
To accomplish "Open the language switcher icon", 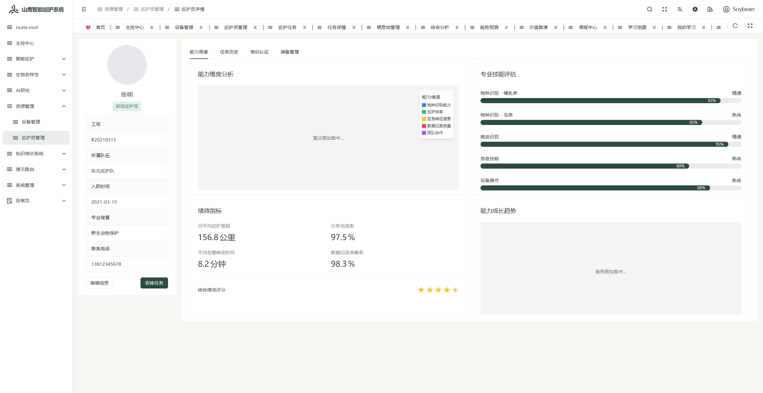I will coord(680,9).
